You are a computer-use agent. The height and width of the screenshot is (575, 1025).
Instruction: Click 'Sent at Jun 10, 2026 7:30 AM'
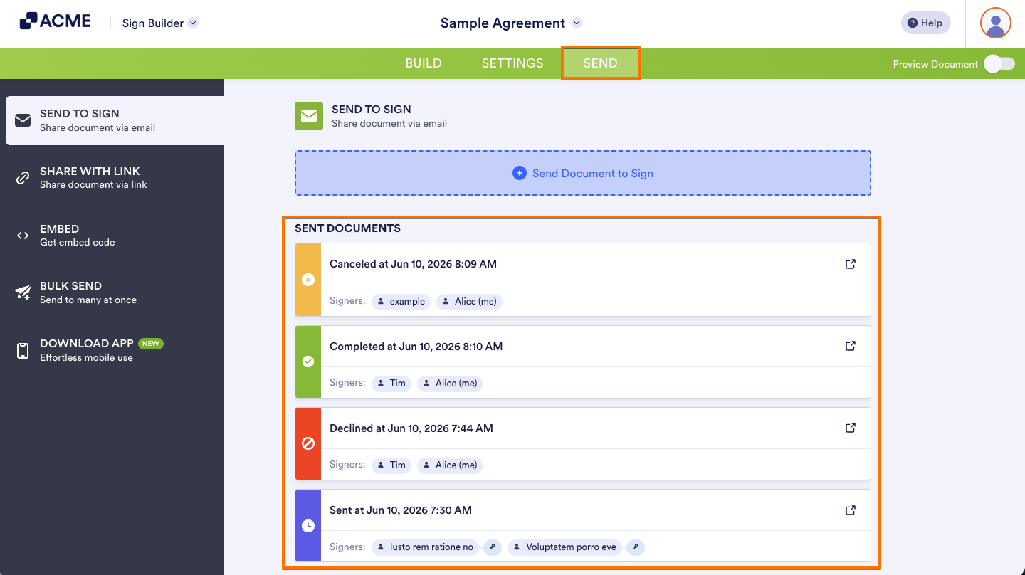click(401, 510)
